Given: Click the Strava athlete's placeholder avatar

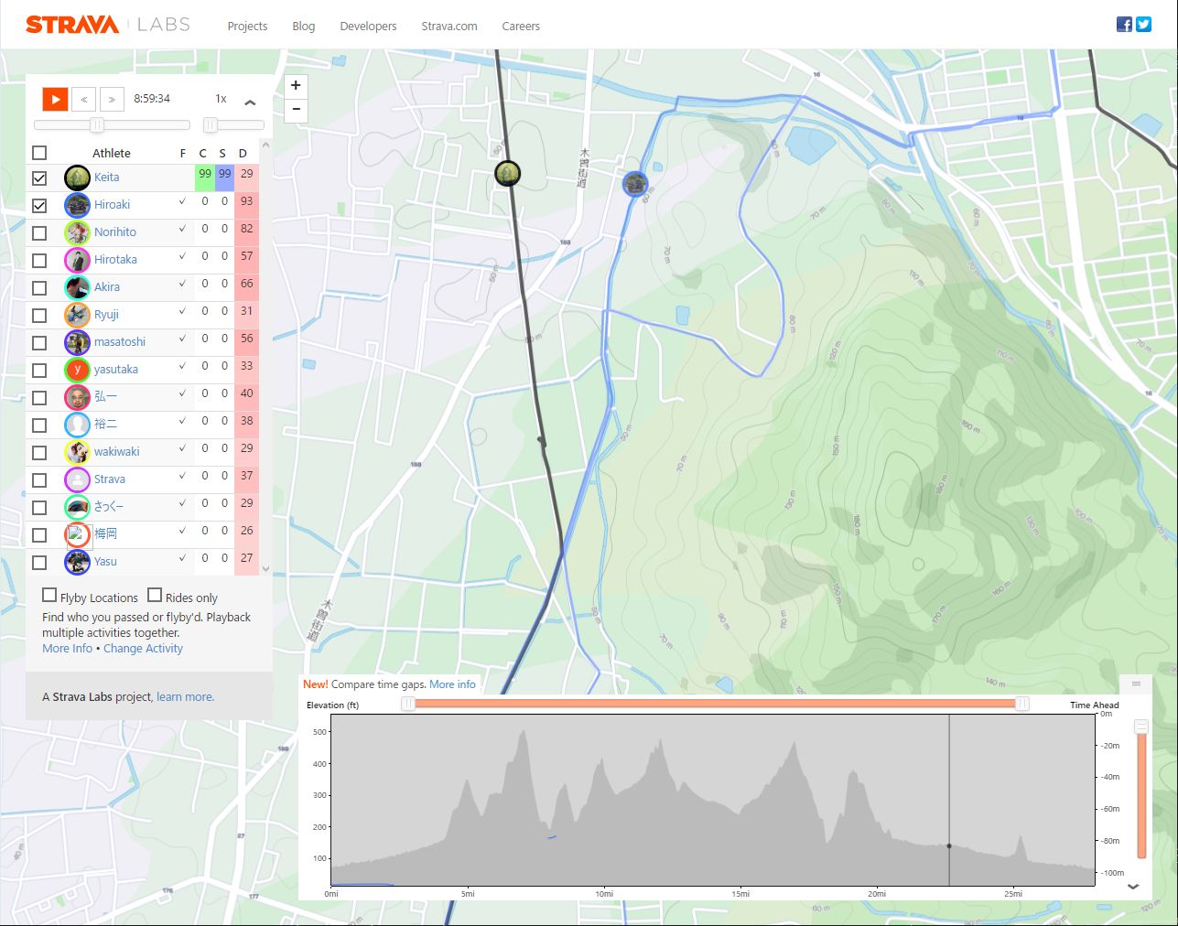Looking at the screenshot, I should [77, 479].
